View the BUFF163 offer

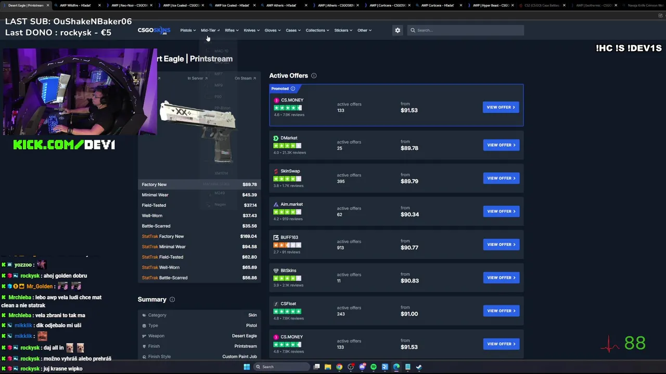pos(501,244)
